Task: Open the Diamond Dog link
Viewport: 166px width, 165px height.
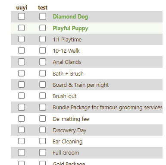Action: pos(70,17)
